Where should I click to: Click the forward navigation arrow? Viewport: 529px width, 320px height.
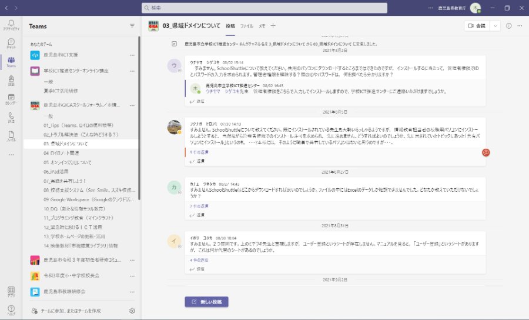tap(16, 8)
